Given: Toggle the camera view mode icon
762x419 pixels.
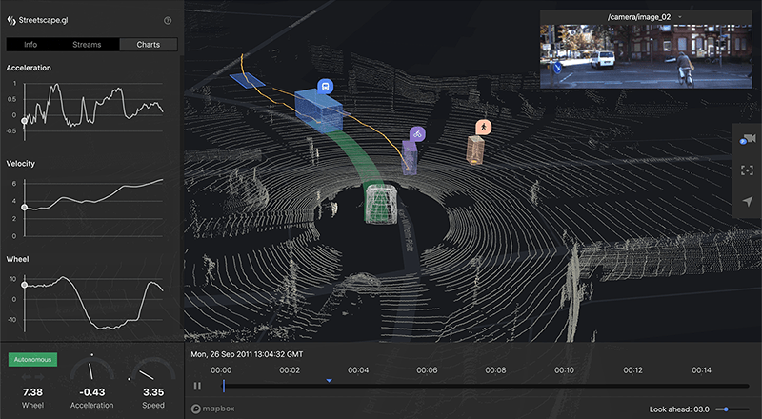Looking at the screenshot, I should (x=747, y=139).
